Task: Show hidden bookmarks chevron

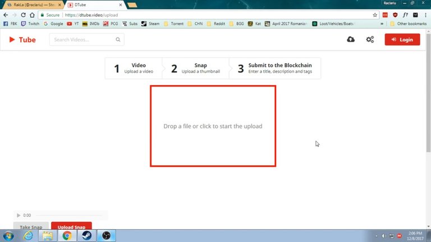Action: [x=382, y=24]
